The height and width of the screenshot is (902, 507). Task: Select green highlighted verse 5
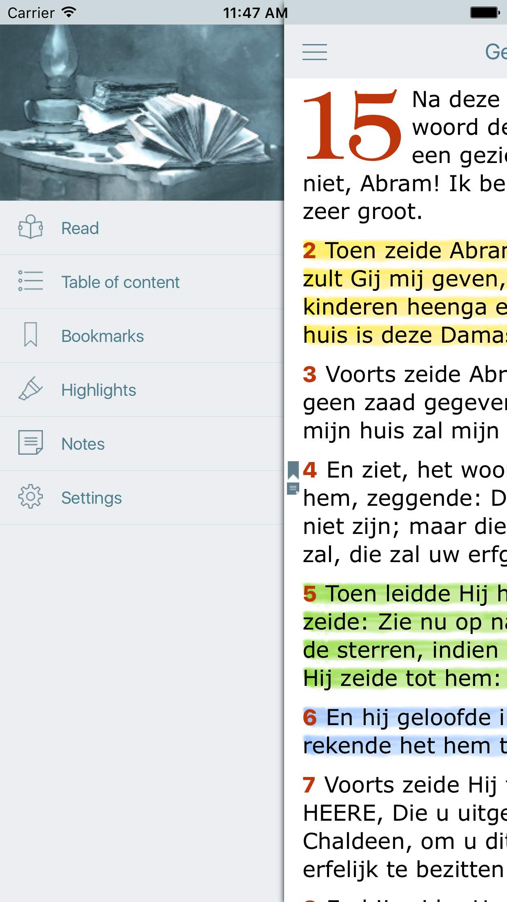click(404, 636)
